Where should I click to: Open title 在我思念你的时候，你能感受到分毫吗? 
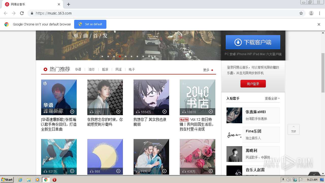pos(105,122)
